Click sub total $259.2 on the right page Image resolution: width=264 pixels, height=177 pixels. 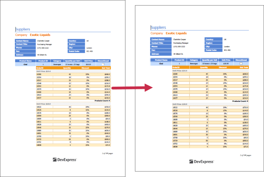click(x=245, y=77)
